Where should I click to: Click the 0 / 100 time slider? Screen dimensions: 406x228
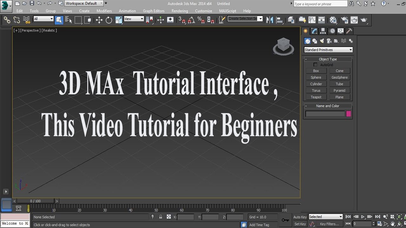tap(36, 201)
